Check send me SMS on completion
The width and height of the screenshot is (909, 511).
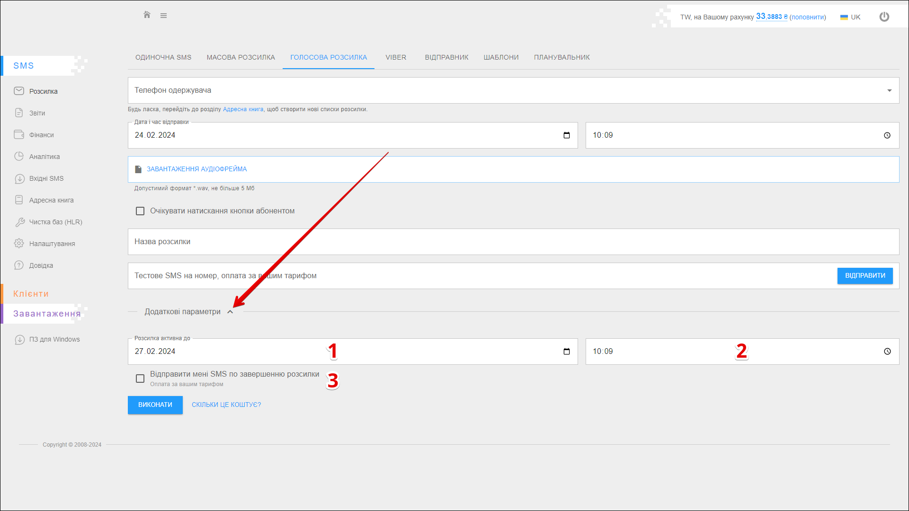click(140, 379)
